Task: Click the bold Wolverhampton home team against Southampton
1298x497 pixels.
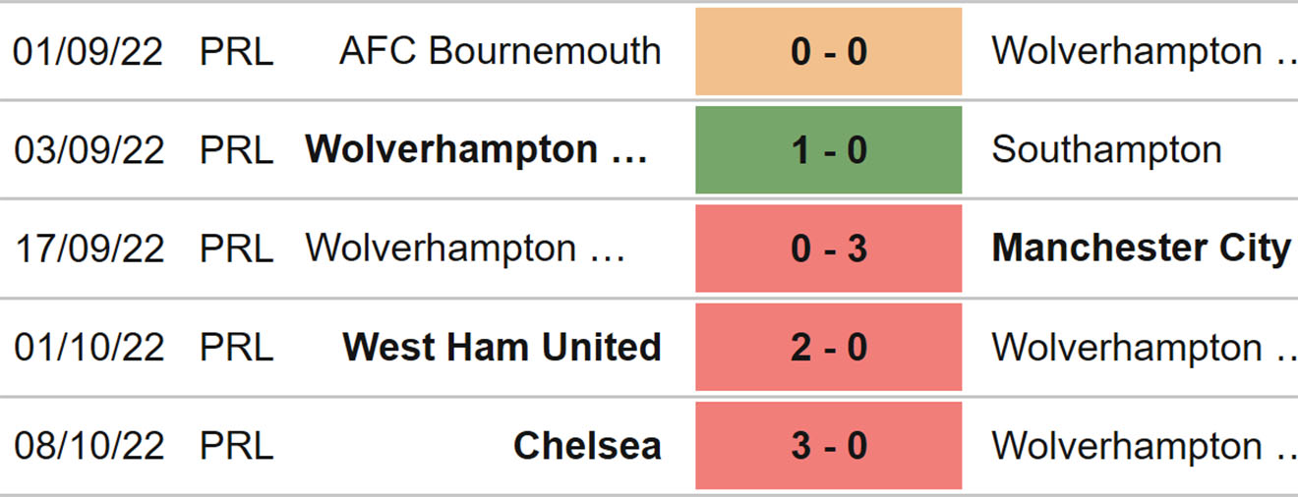Action: coord(476,150)
